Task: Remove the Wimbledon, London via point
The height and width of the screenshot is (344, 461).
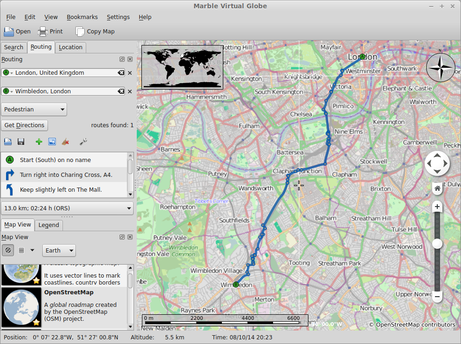Action: [130, 91]
